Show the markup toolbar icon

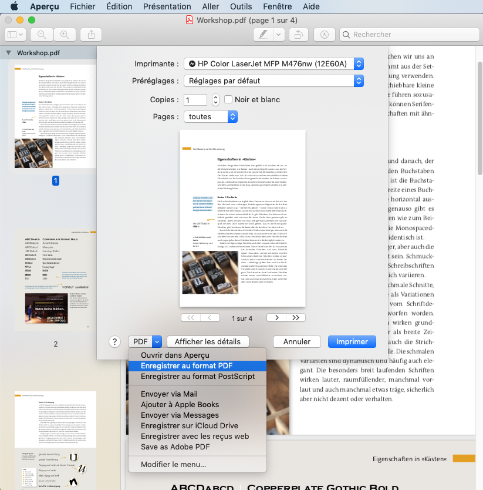tap(325, 35)
